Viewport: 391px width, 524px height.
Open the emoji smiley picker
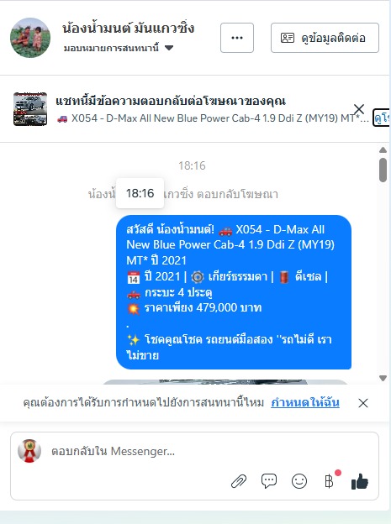coord(299,481)
